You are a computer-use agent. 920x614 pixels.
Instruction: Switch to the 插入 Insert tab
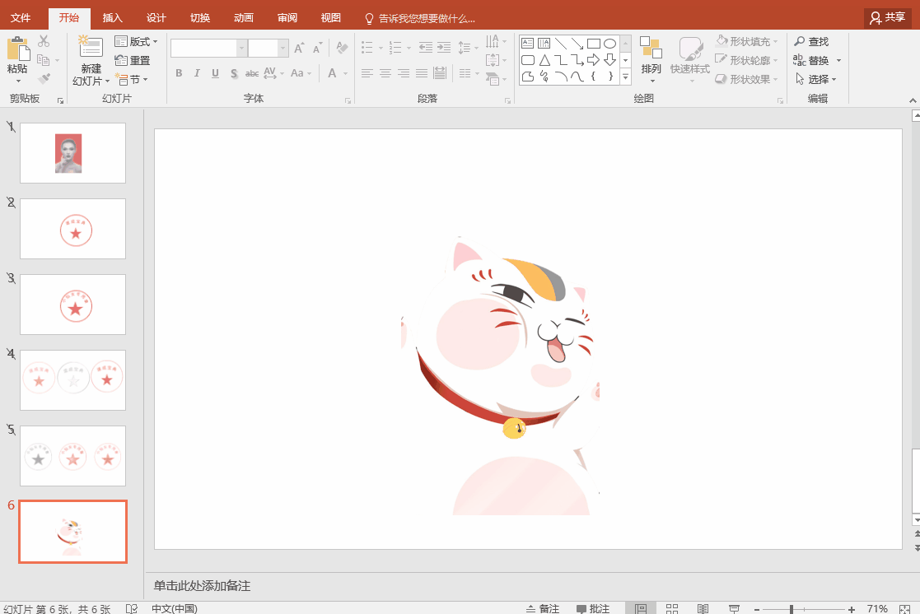tap(112, 17)
